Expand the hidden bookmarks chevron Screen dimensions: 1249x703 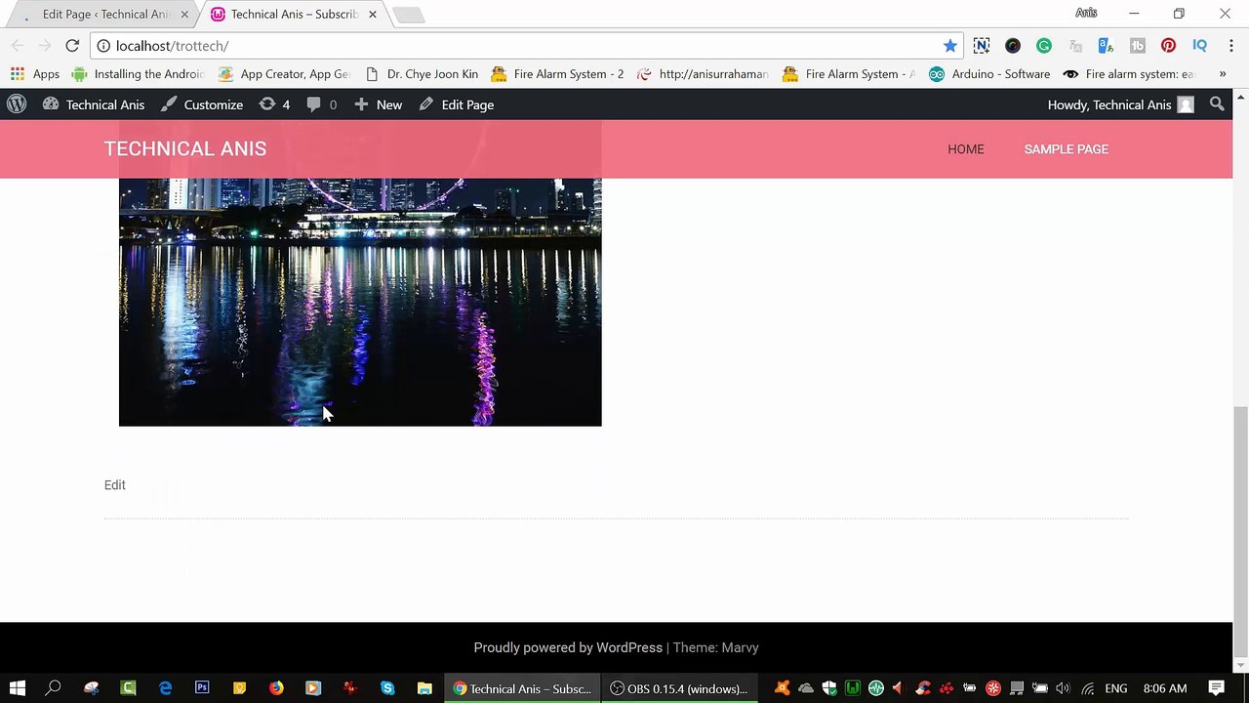[1222, 74]
